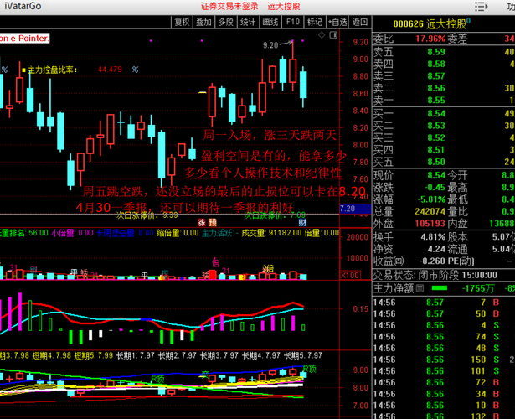
Task: Click the 收益 value -0.260
Action: pos(432,261)
